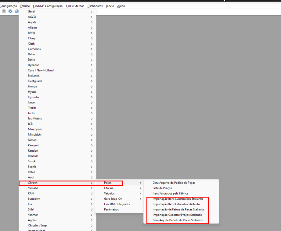Select Nissan menu entry
The height and width of the screenshot is (231, 281).
(57, 140)
